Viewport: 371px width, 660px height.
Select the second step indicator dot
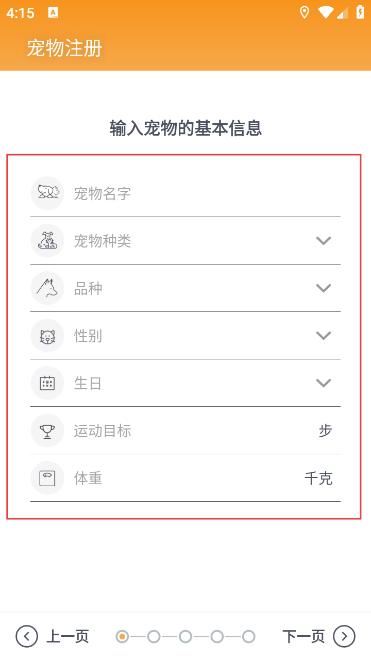pos(154,637)
